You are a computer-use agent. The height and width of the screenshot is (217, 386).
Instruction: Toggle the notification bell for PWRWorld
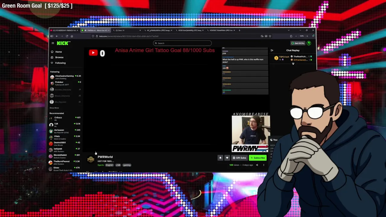point(220,158)
